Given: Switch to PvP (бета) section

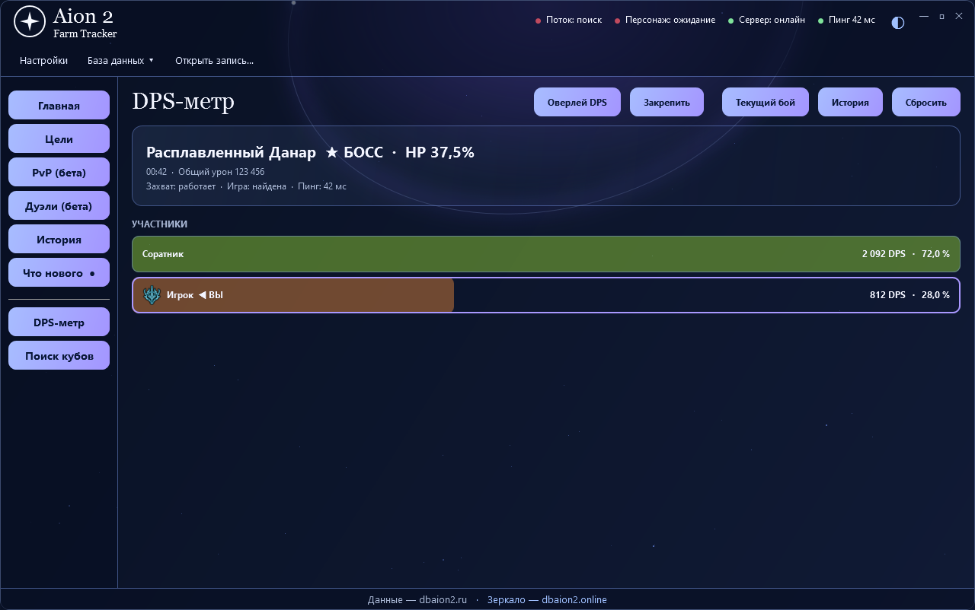Looking at the screenshot, I should click(59, 173).
